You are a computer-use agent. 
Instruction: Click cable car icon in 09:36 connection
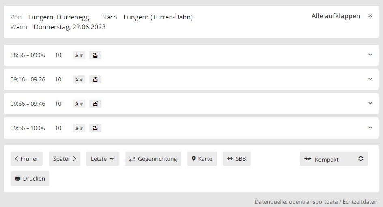(x=95, y=104)
